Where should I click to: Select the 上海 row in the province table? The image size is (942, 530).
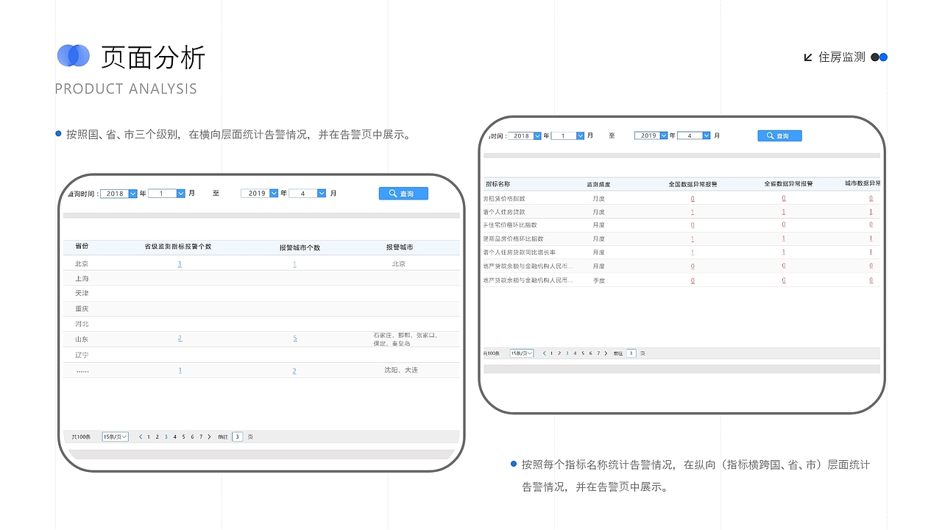click(261, 279)
